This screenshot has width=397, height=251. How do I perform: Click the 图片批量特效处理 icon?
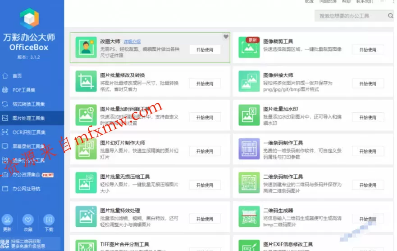[86, 216]
